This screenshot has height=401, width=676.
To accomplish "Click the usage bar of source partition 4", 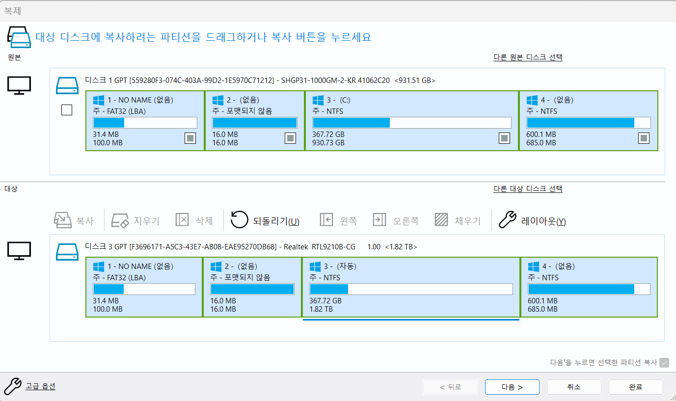I will 589,123.
